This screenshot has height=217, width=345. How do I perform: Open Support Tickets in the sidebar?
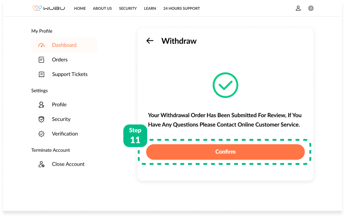coord(70,74)
